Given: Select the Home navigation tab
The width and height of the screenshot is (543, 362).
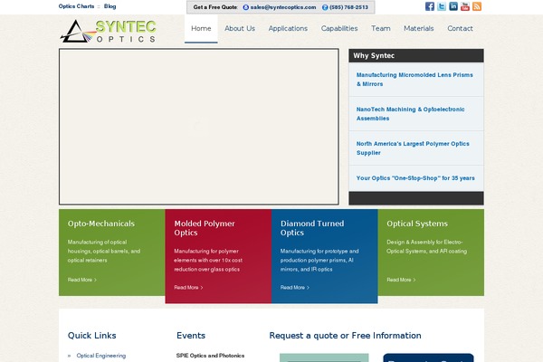Looking at the screenshot, I should point(201,28).
